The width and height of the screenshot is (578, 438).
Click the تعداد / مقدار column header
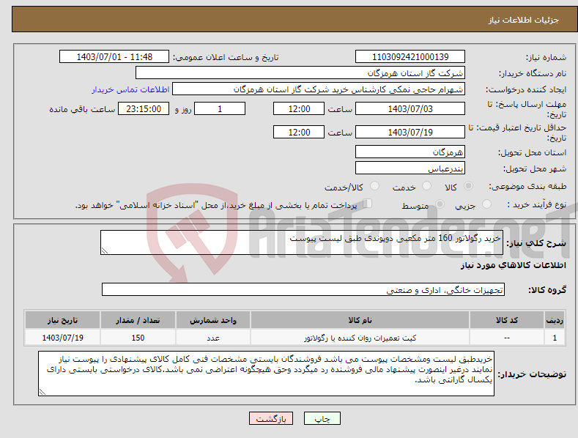point(138,320)
